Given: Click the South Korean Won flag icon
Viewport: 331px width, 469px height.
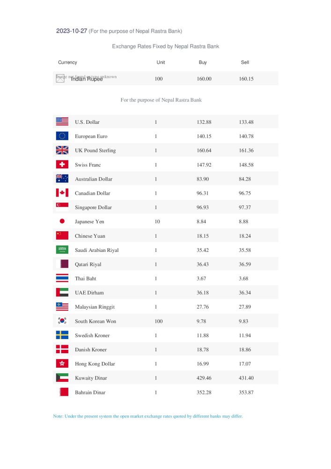Looking at the screenshot, I should point(62,321).
